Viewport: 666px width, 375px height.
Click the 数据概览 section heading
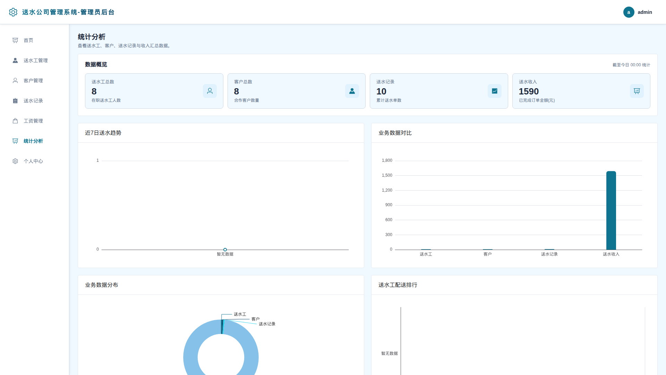click(96, 65)
